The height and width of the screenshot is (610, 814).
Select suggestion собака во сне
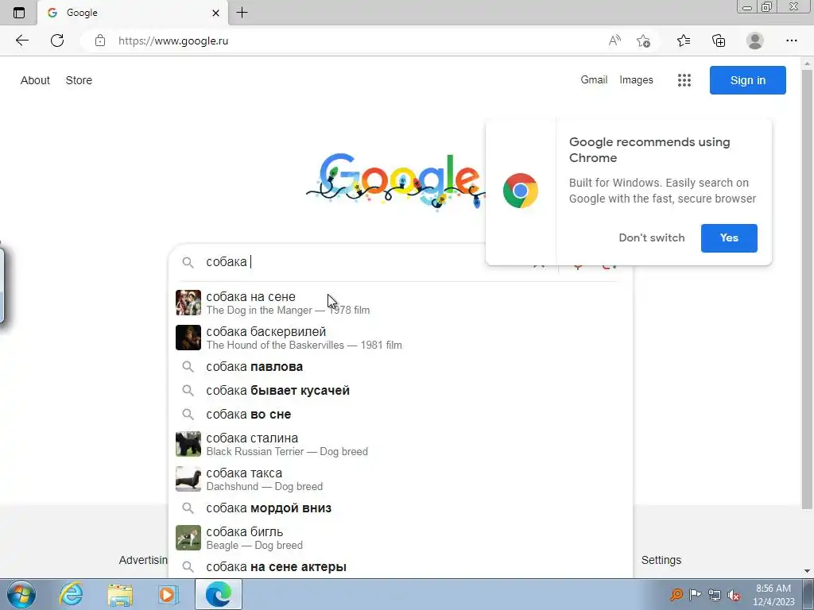coord(401,415)
